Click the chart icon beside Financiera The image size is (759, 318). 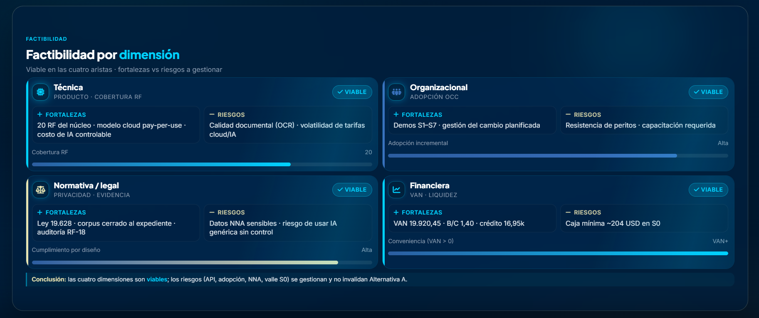(396, 190)
